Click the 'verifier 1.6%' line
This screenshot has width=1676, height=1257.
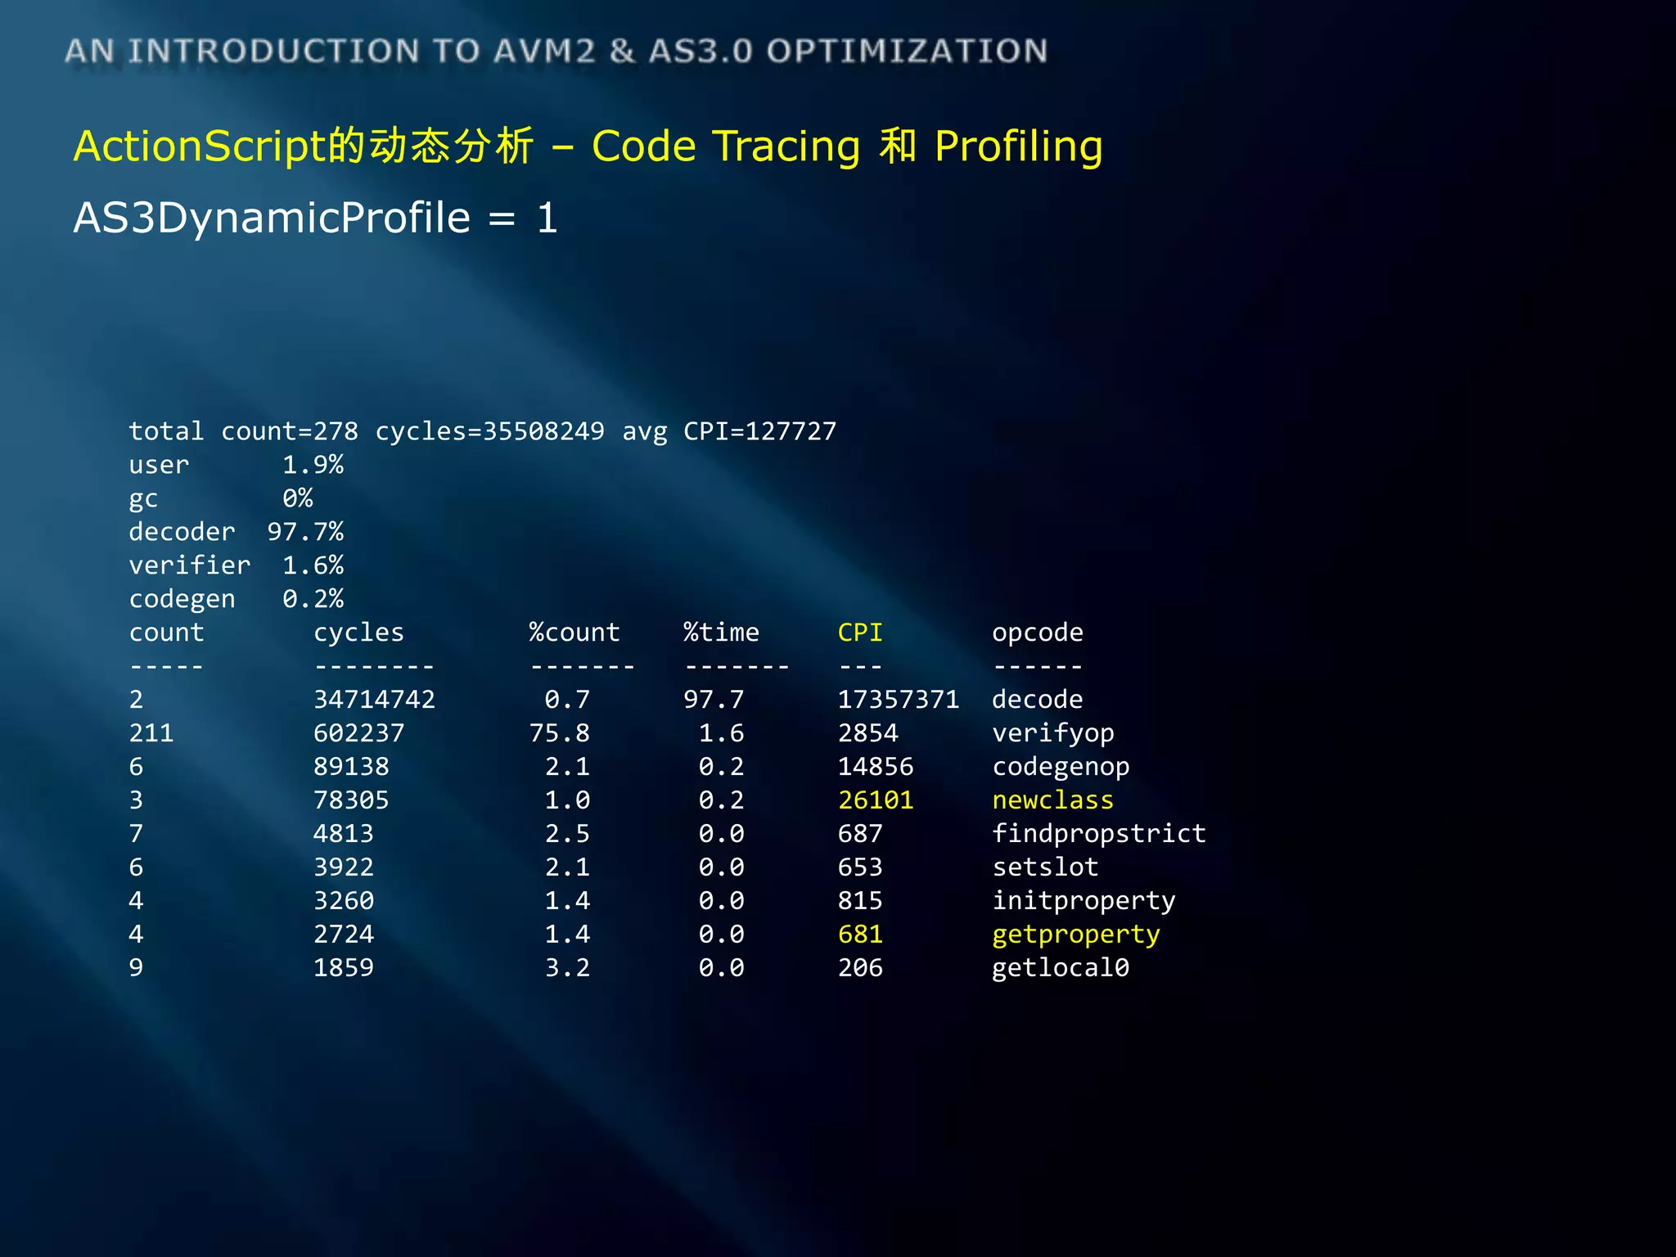click(x=237, y=565)
